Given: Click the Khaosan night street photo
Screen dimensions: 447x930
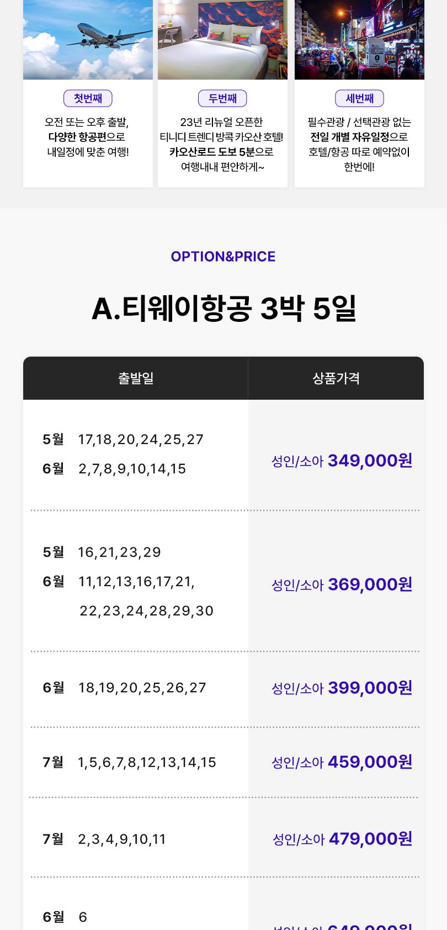Looking at the screenshot, I should pyautogui.click(x=359, y=40).
